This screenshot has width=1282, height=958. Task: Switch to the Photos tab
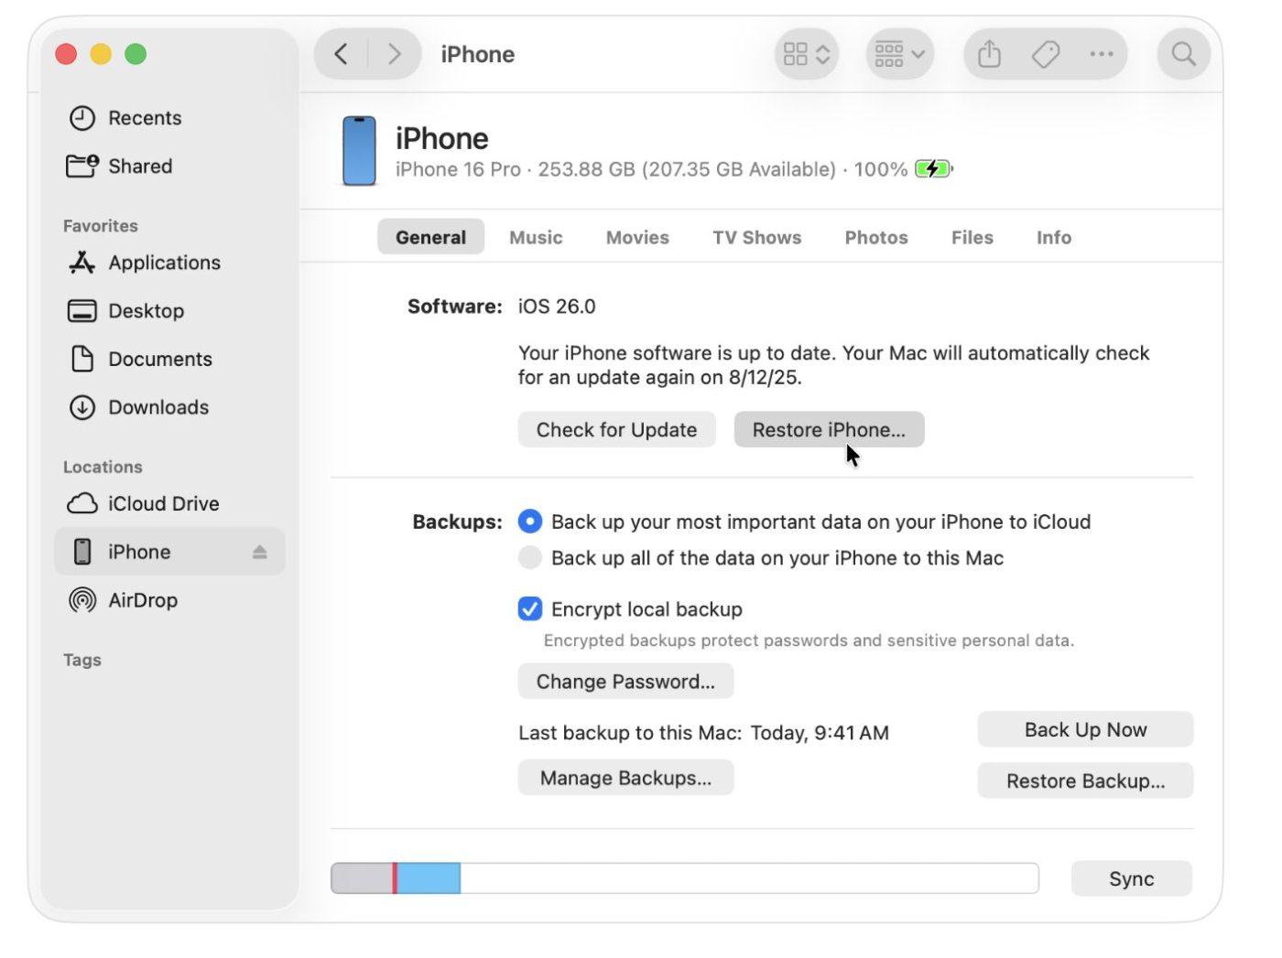pos(875,238)
